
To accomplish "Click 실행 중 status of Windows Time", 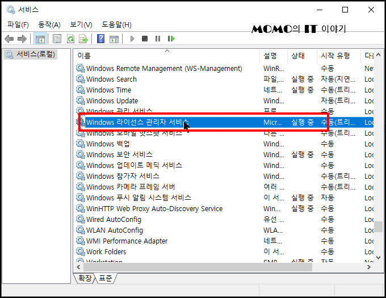I will click(303, 90).
